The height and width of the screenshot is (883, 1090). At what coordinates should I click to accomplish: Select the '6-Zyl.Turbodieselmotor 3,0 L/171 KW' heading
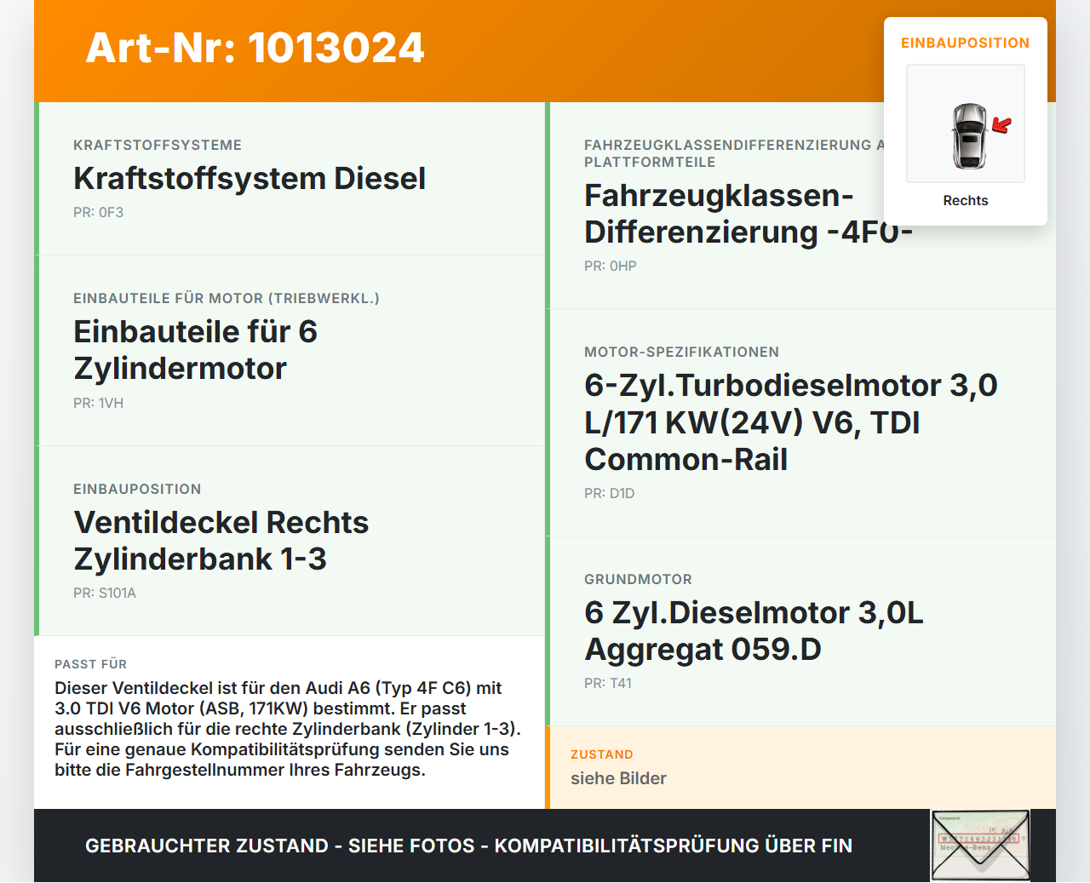(x=791, y=422)
